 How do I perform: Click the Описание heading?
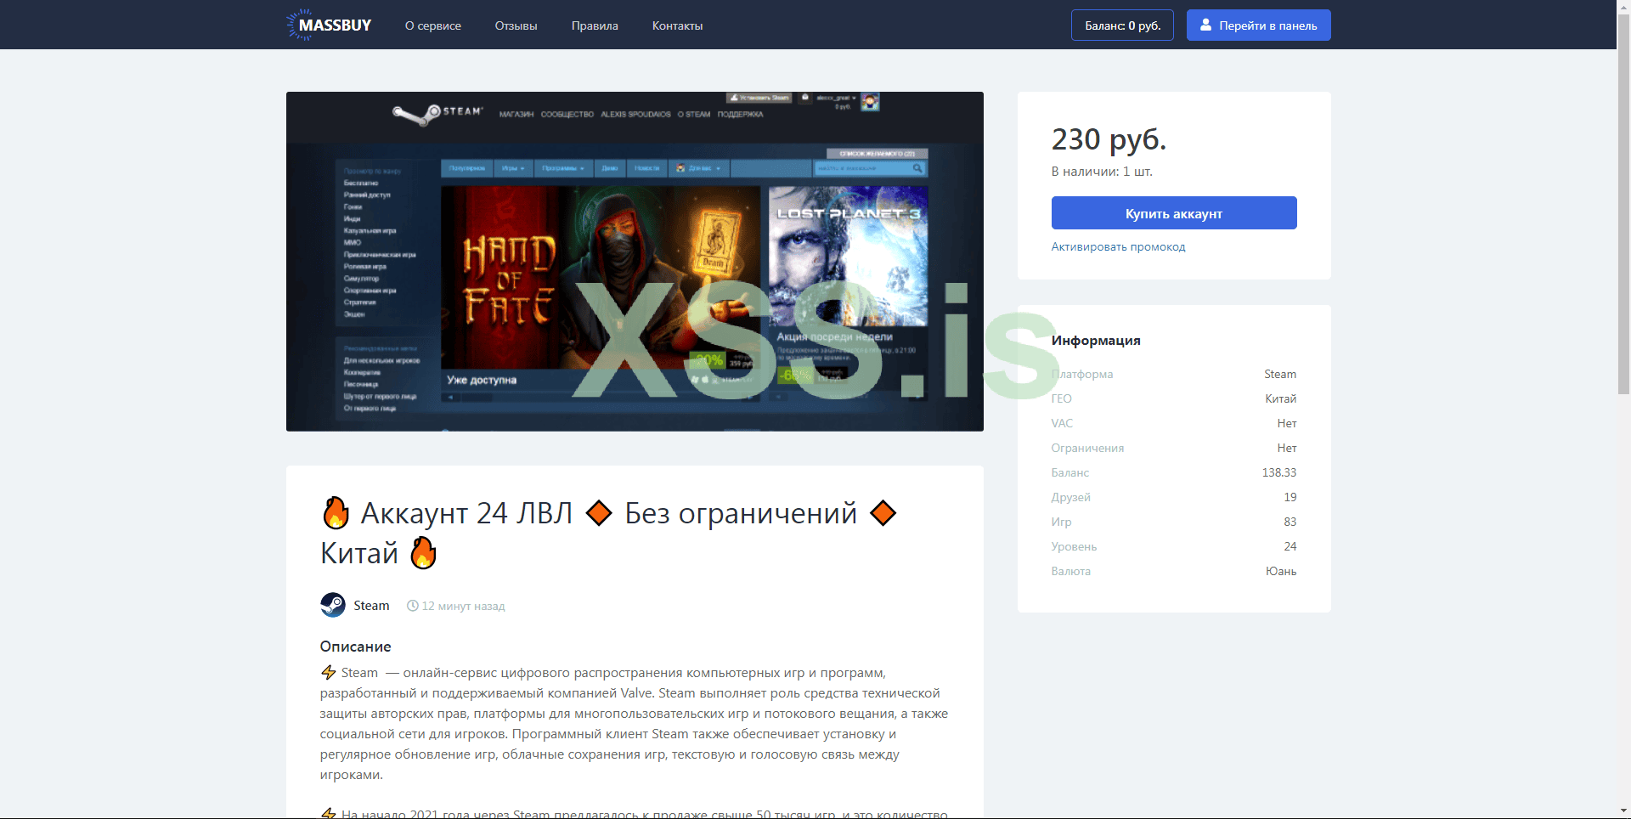pyautogui.click(x=356, y=647)
